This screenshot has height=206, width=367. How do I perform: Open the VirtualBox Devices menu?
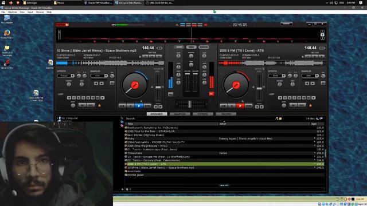pyautogui.click(x=40, y=12)
